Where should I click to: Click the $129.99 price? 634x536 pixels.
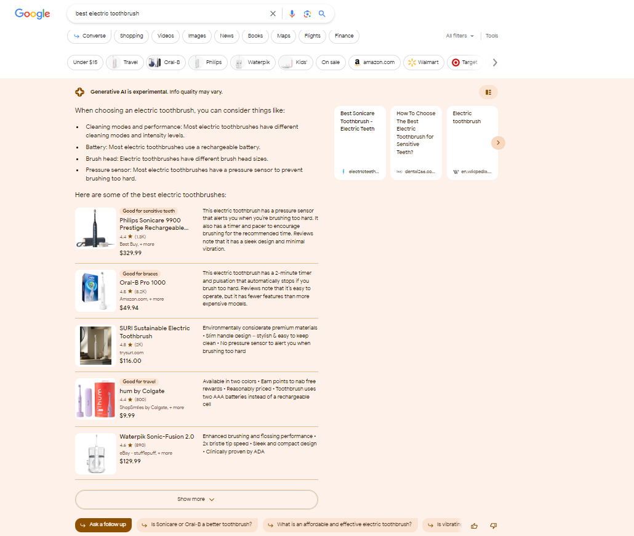130,461
